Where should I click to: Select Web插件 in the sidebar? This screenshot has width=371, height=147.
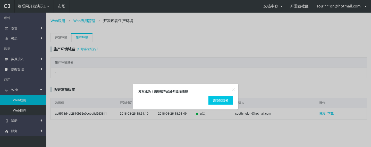20,111
